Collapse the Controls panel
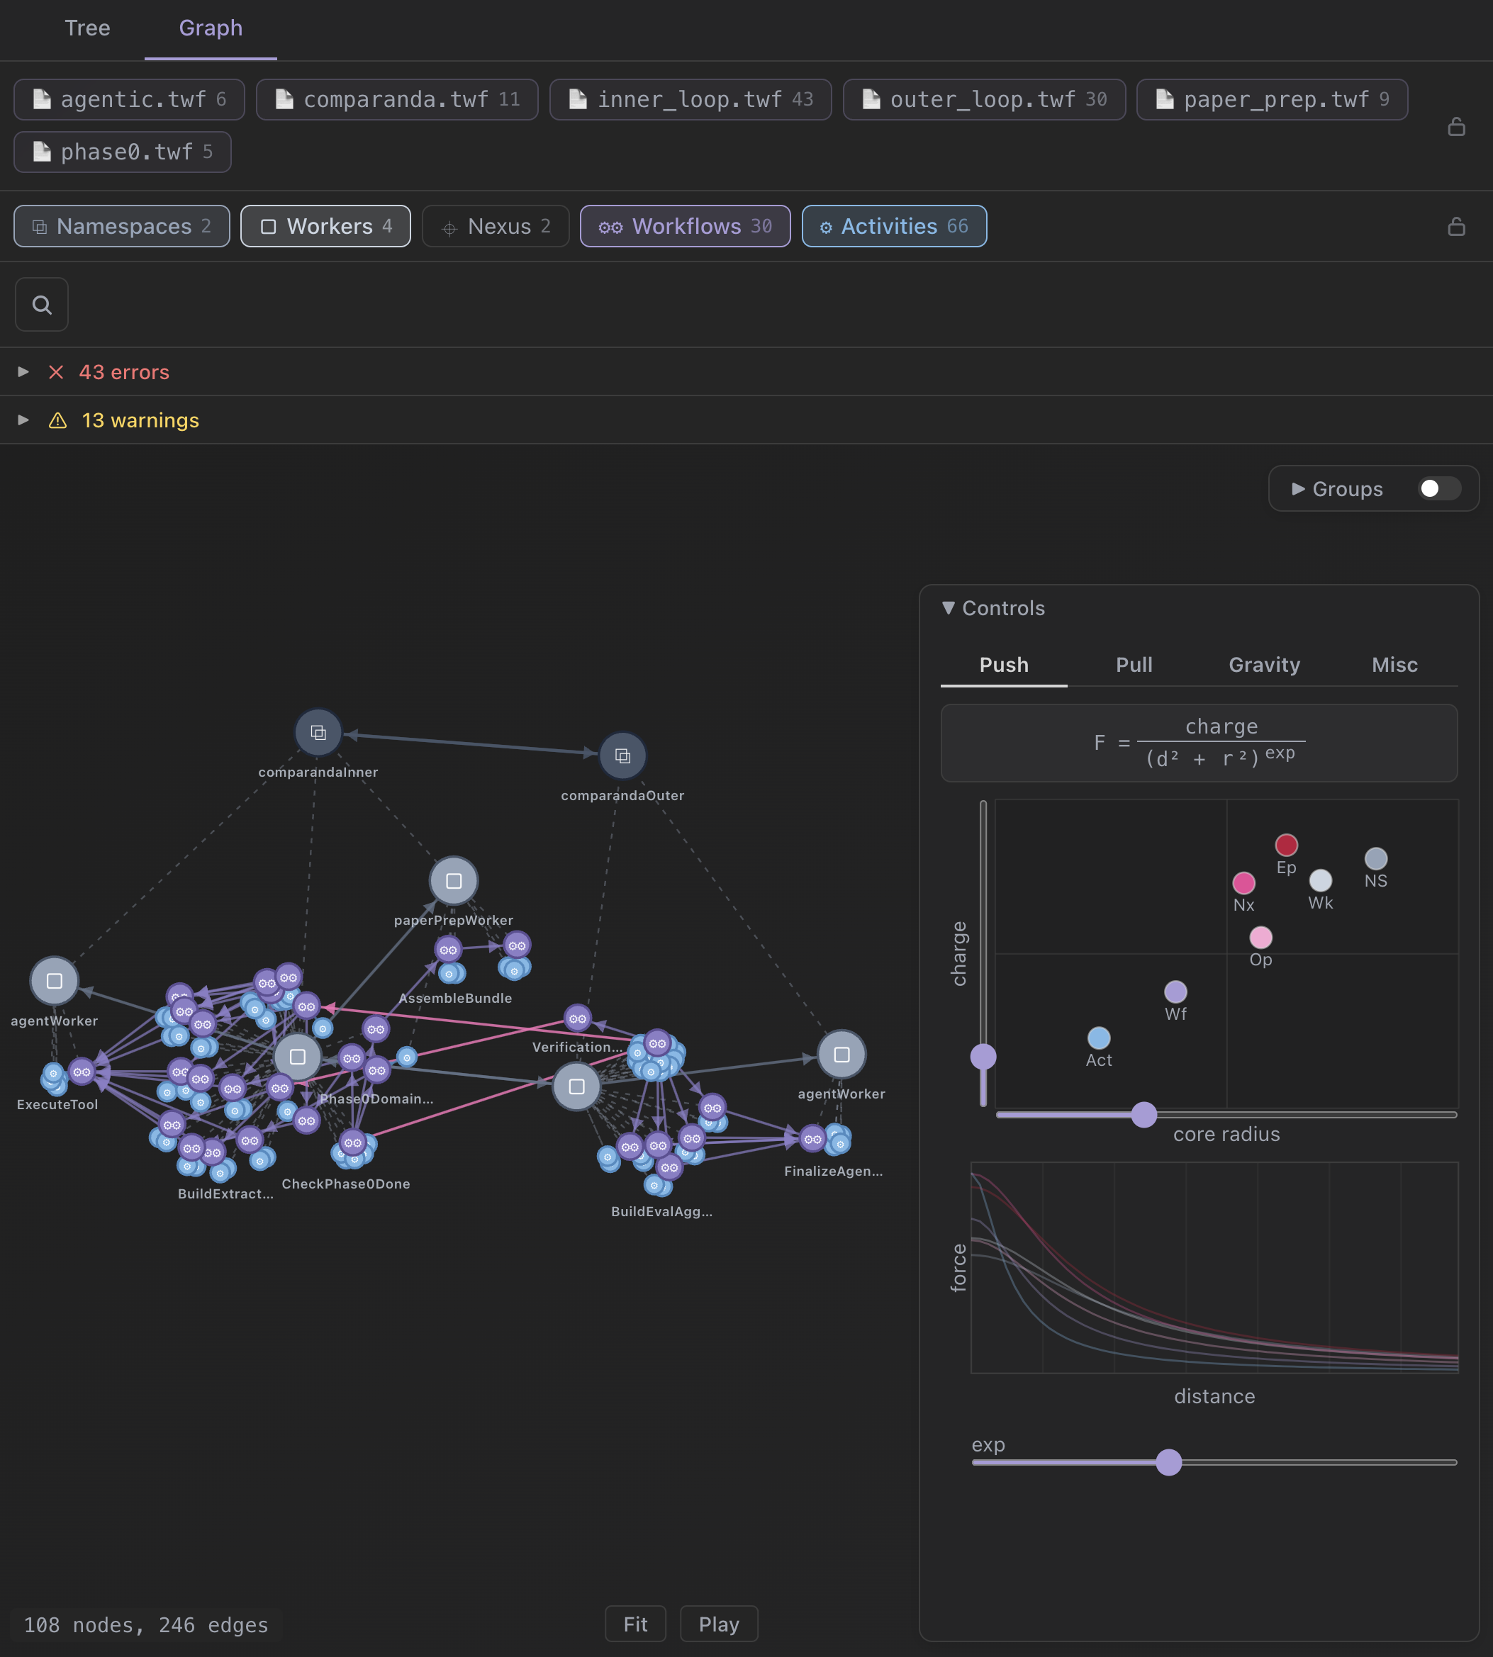1493x1657 pixels. point(993,608)
